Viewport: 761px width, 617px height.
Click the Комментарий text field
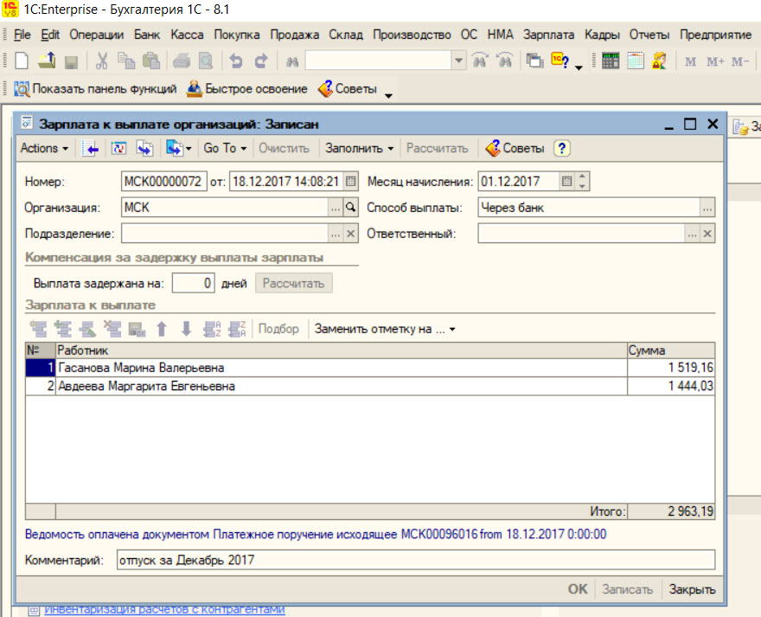point(416,560)
